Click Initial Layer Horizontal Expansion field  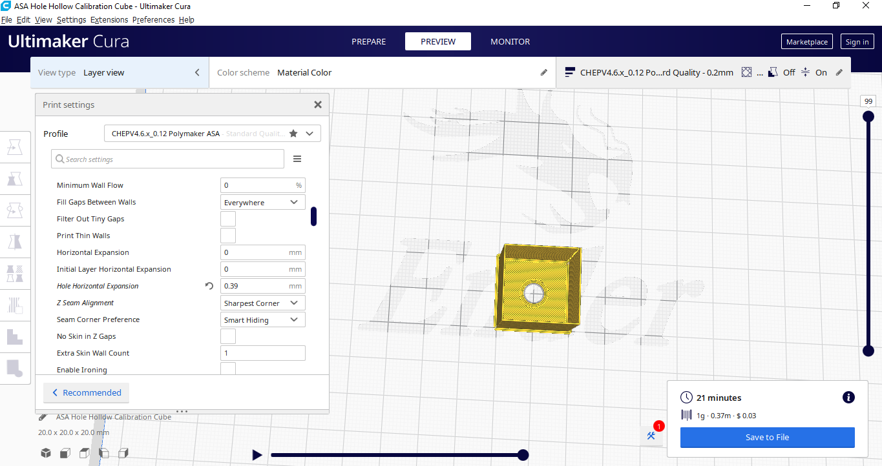tap(263, 269)
